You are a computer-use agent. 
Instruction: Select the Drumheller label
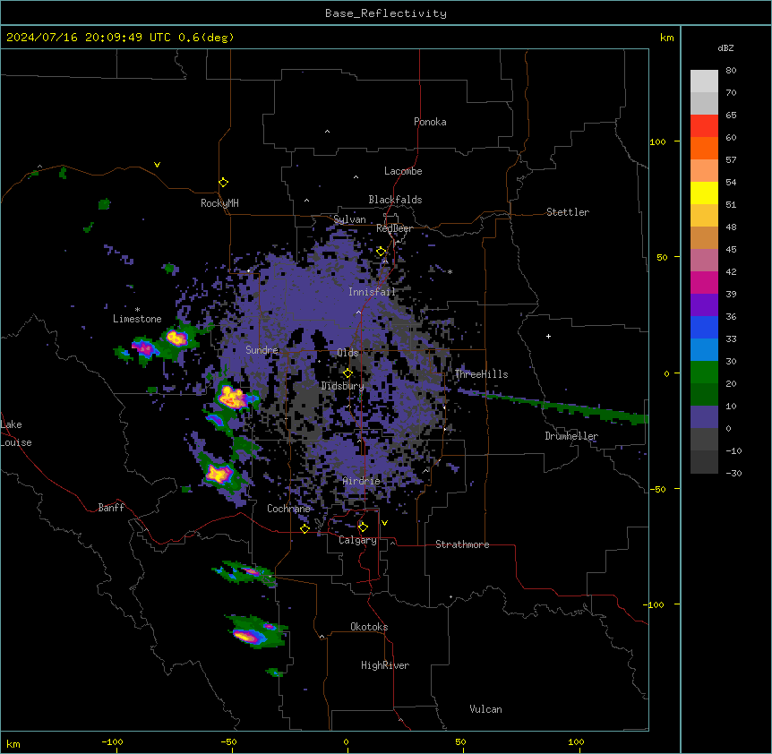[x=571, y=436]
